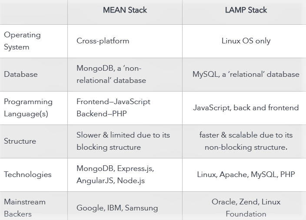The image size is (306, 220).
Task: Select the Technologies row label
Action: 28,174
